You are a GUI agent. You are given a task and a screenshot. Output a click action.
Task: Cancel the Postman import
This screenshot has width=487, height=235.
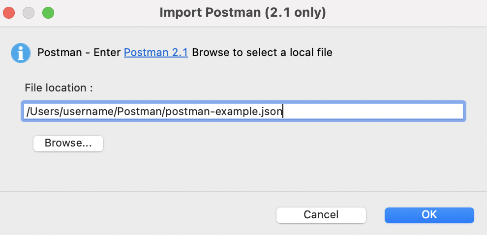coord(321,215)
